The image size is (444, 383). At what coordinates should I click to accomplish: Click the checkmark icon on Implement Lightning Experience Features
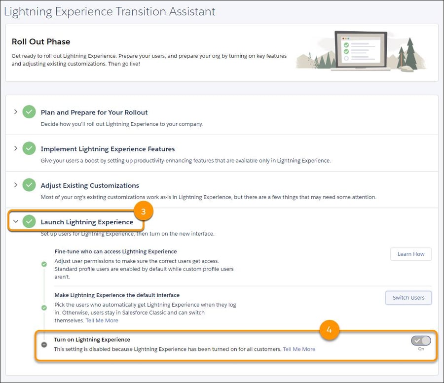[x=29, y=148]
